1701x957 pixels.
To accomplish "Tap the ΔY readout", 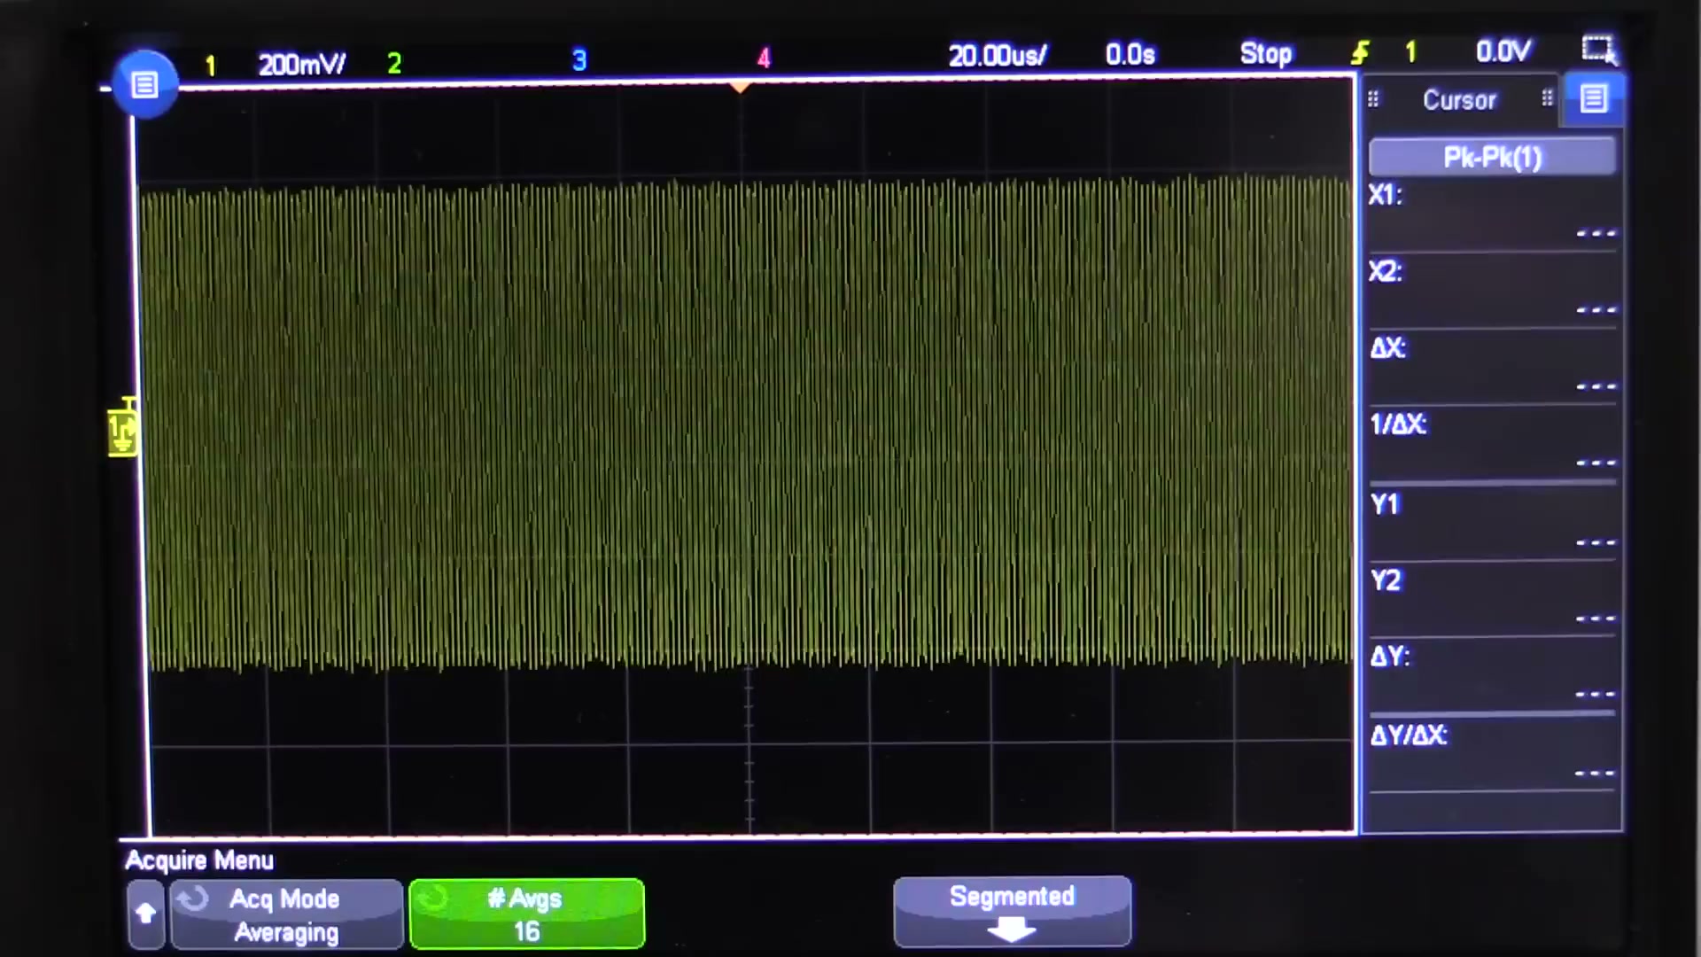I will pos(1492,675).
